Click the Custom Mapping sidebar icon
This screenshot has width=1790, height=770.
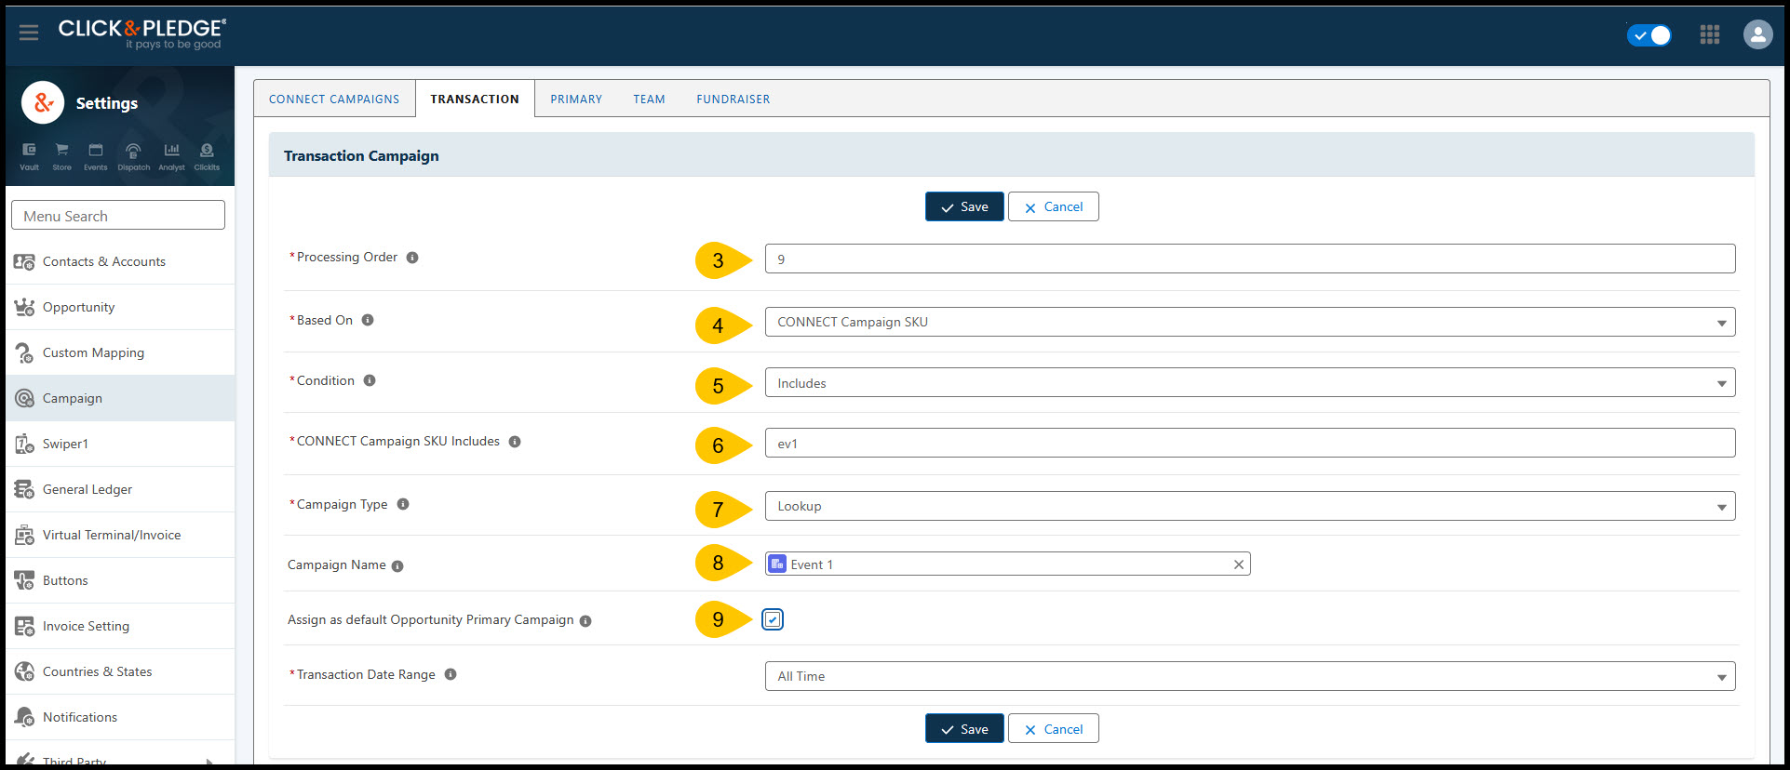click(24, 352)
